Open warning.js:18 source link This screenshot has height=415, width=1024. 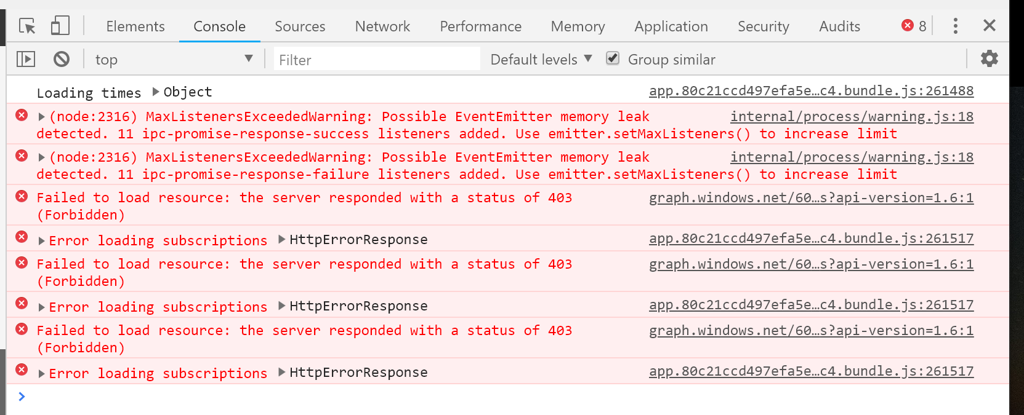(852, 116)
